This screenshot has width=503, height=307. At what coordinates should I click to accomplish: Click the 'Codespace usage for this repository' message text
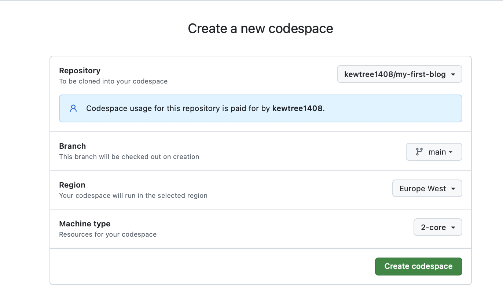tap(179, 108)
